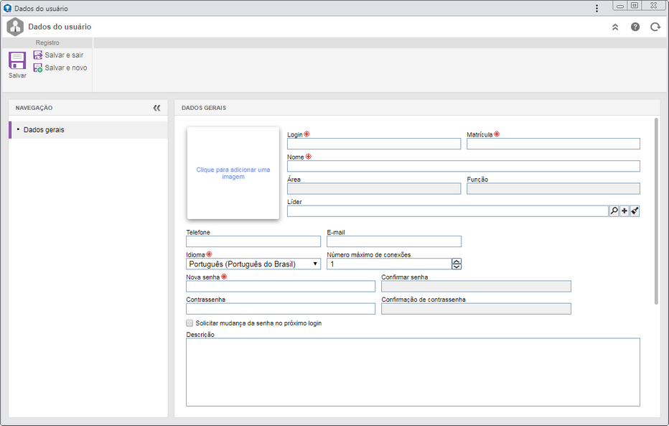Collapse the ribbon with double-chevron icon
The height and width of the screenshot is (426, 669).
(615, 27)
